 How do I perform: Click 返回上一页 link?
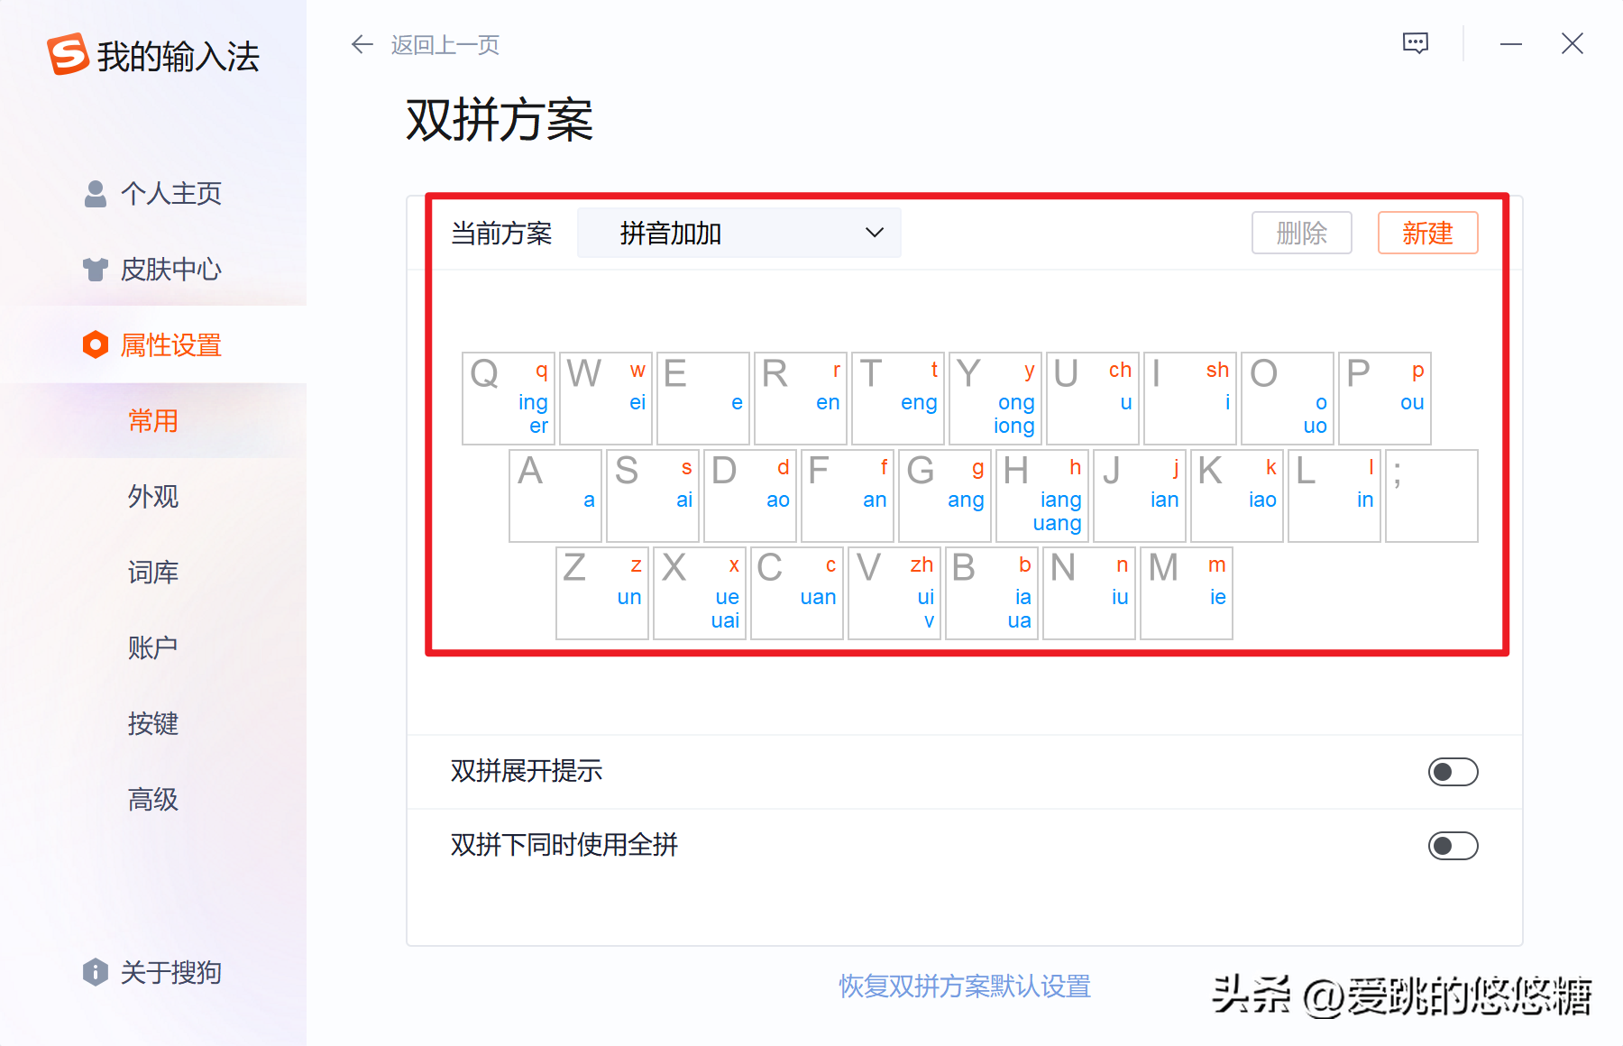pyautogui.click(x=445, y=44)
